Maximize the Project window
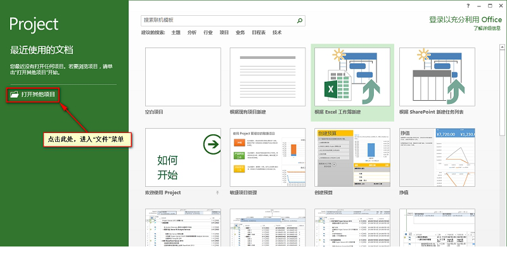 coord(490,6)
